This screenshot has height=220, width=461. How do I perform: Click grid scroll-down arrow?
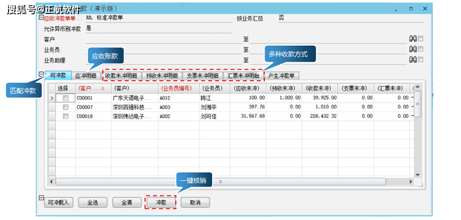click(417, 175)
